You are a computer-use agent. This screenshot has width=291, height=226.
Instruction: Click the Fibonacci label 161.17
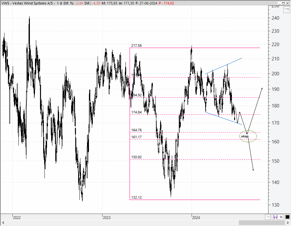(x=136, y=137)
